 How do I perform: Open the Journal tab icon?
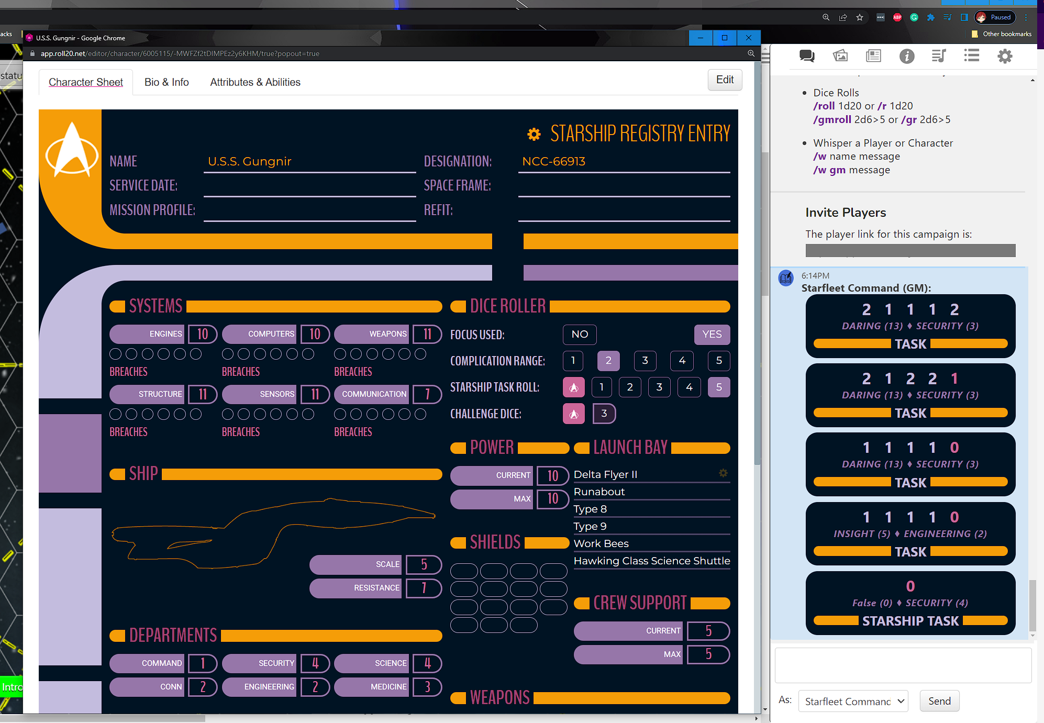point(873,56)
